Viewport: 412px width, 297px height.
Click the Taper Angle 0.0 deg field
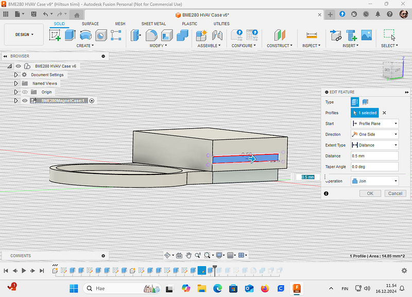(375, 167)
